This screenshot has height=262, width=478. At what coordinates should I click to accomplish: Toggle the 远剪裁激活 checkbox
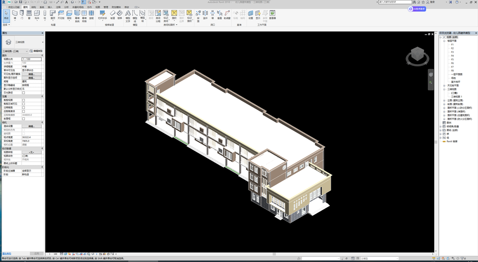(24, 111)
